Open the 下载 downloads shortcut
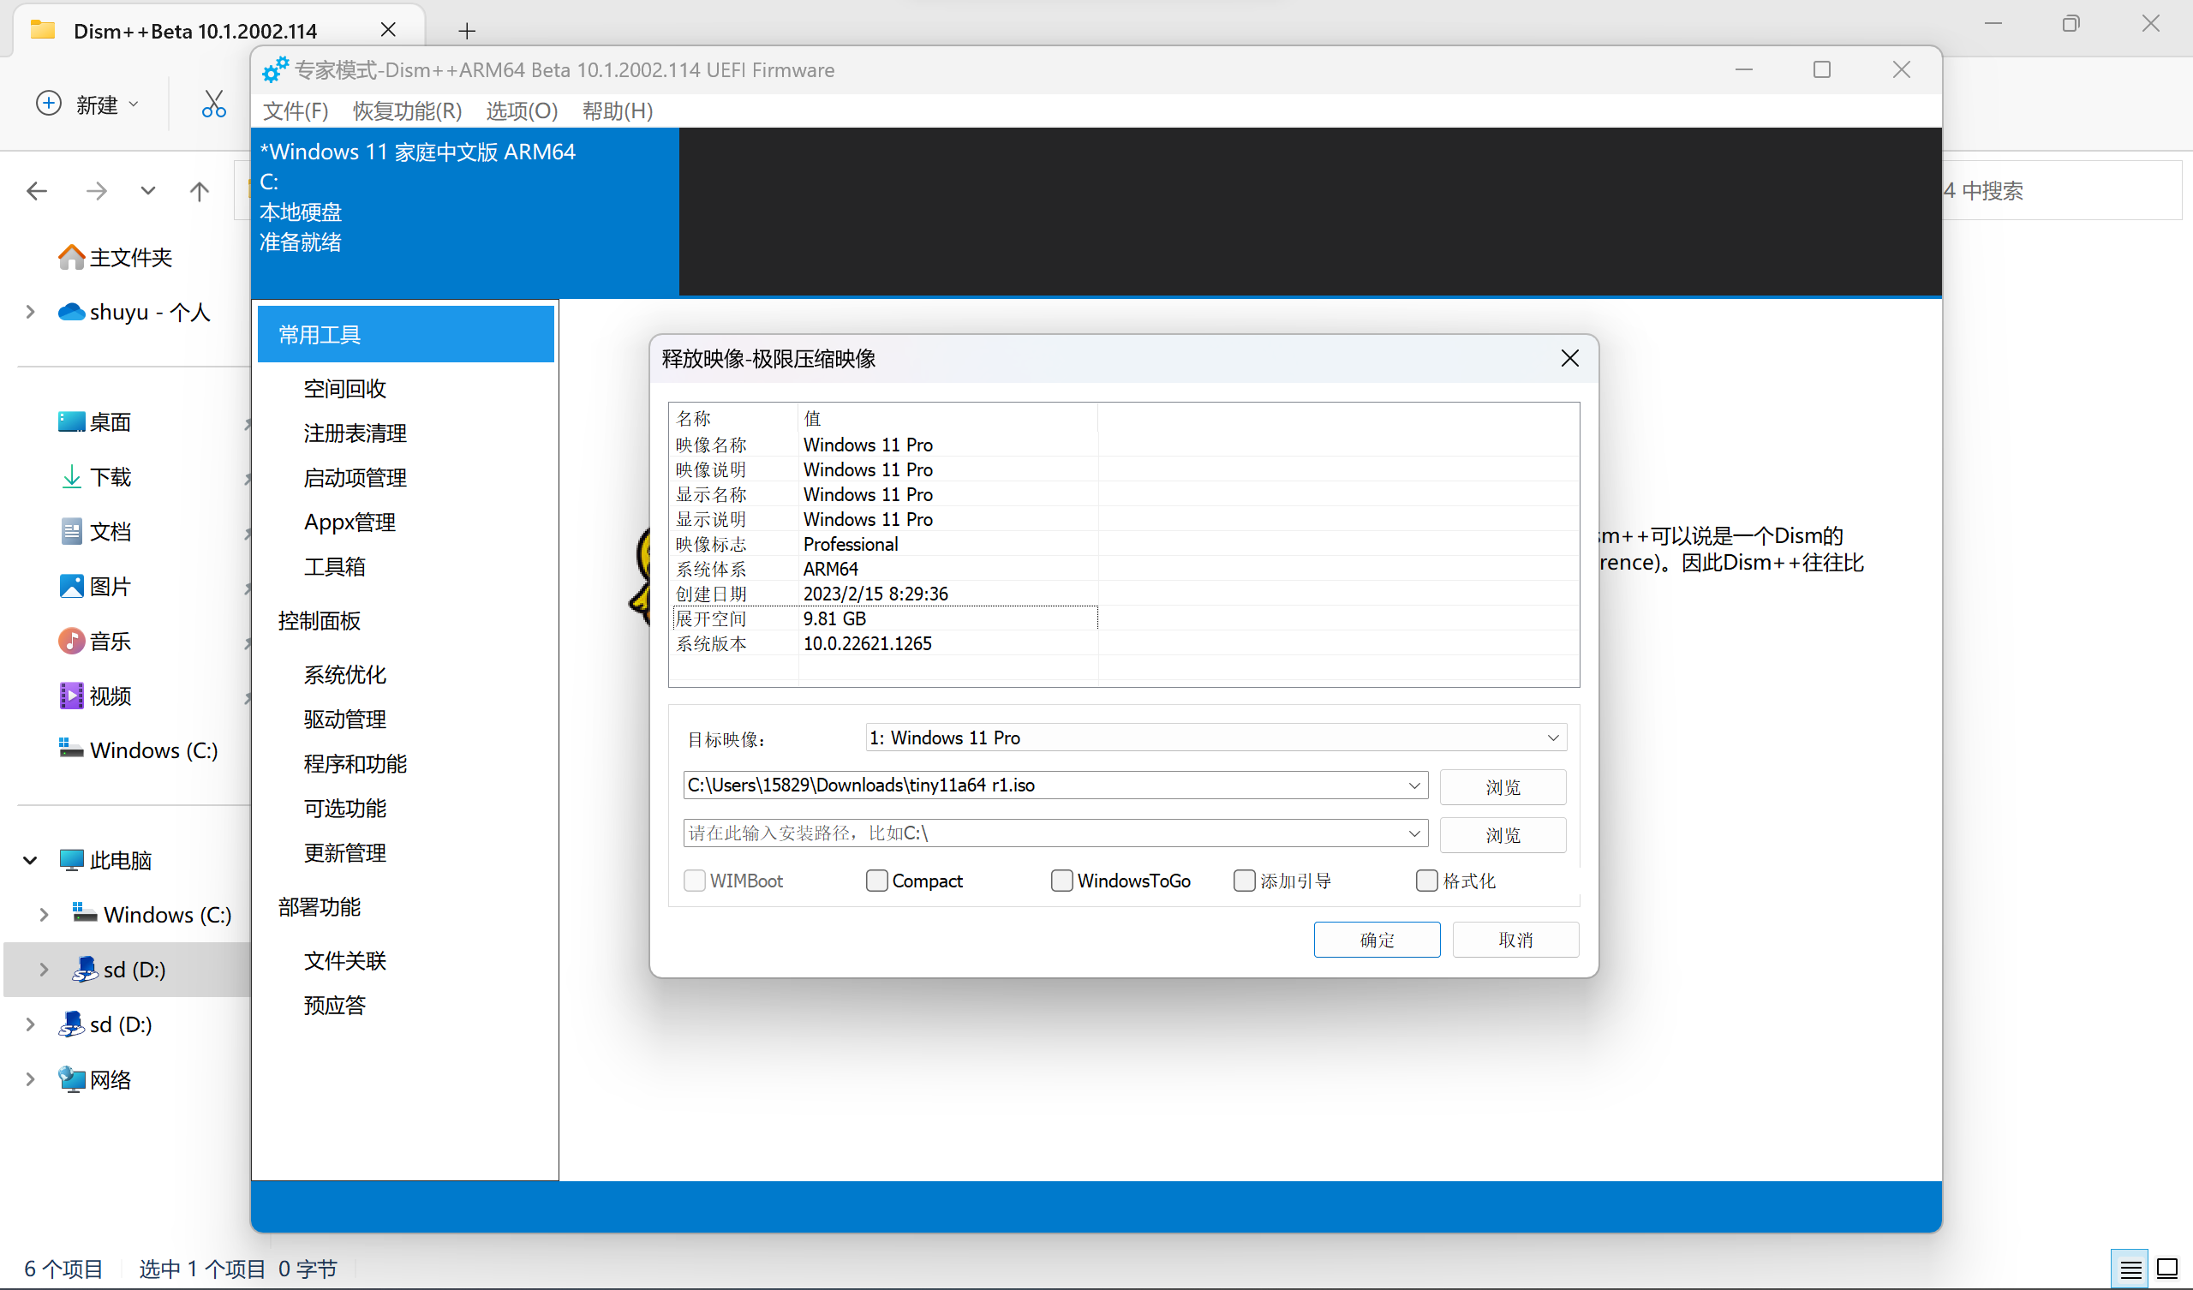The height and width of the screenshot is (1290, 2193). 95,477
